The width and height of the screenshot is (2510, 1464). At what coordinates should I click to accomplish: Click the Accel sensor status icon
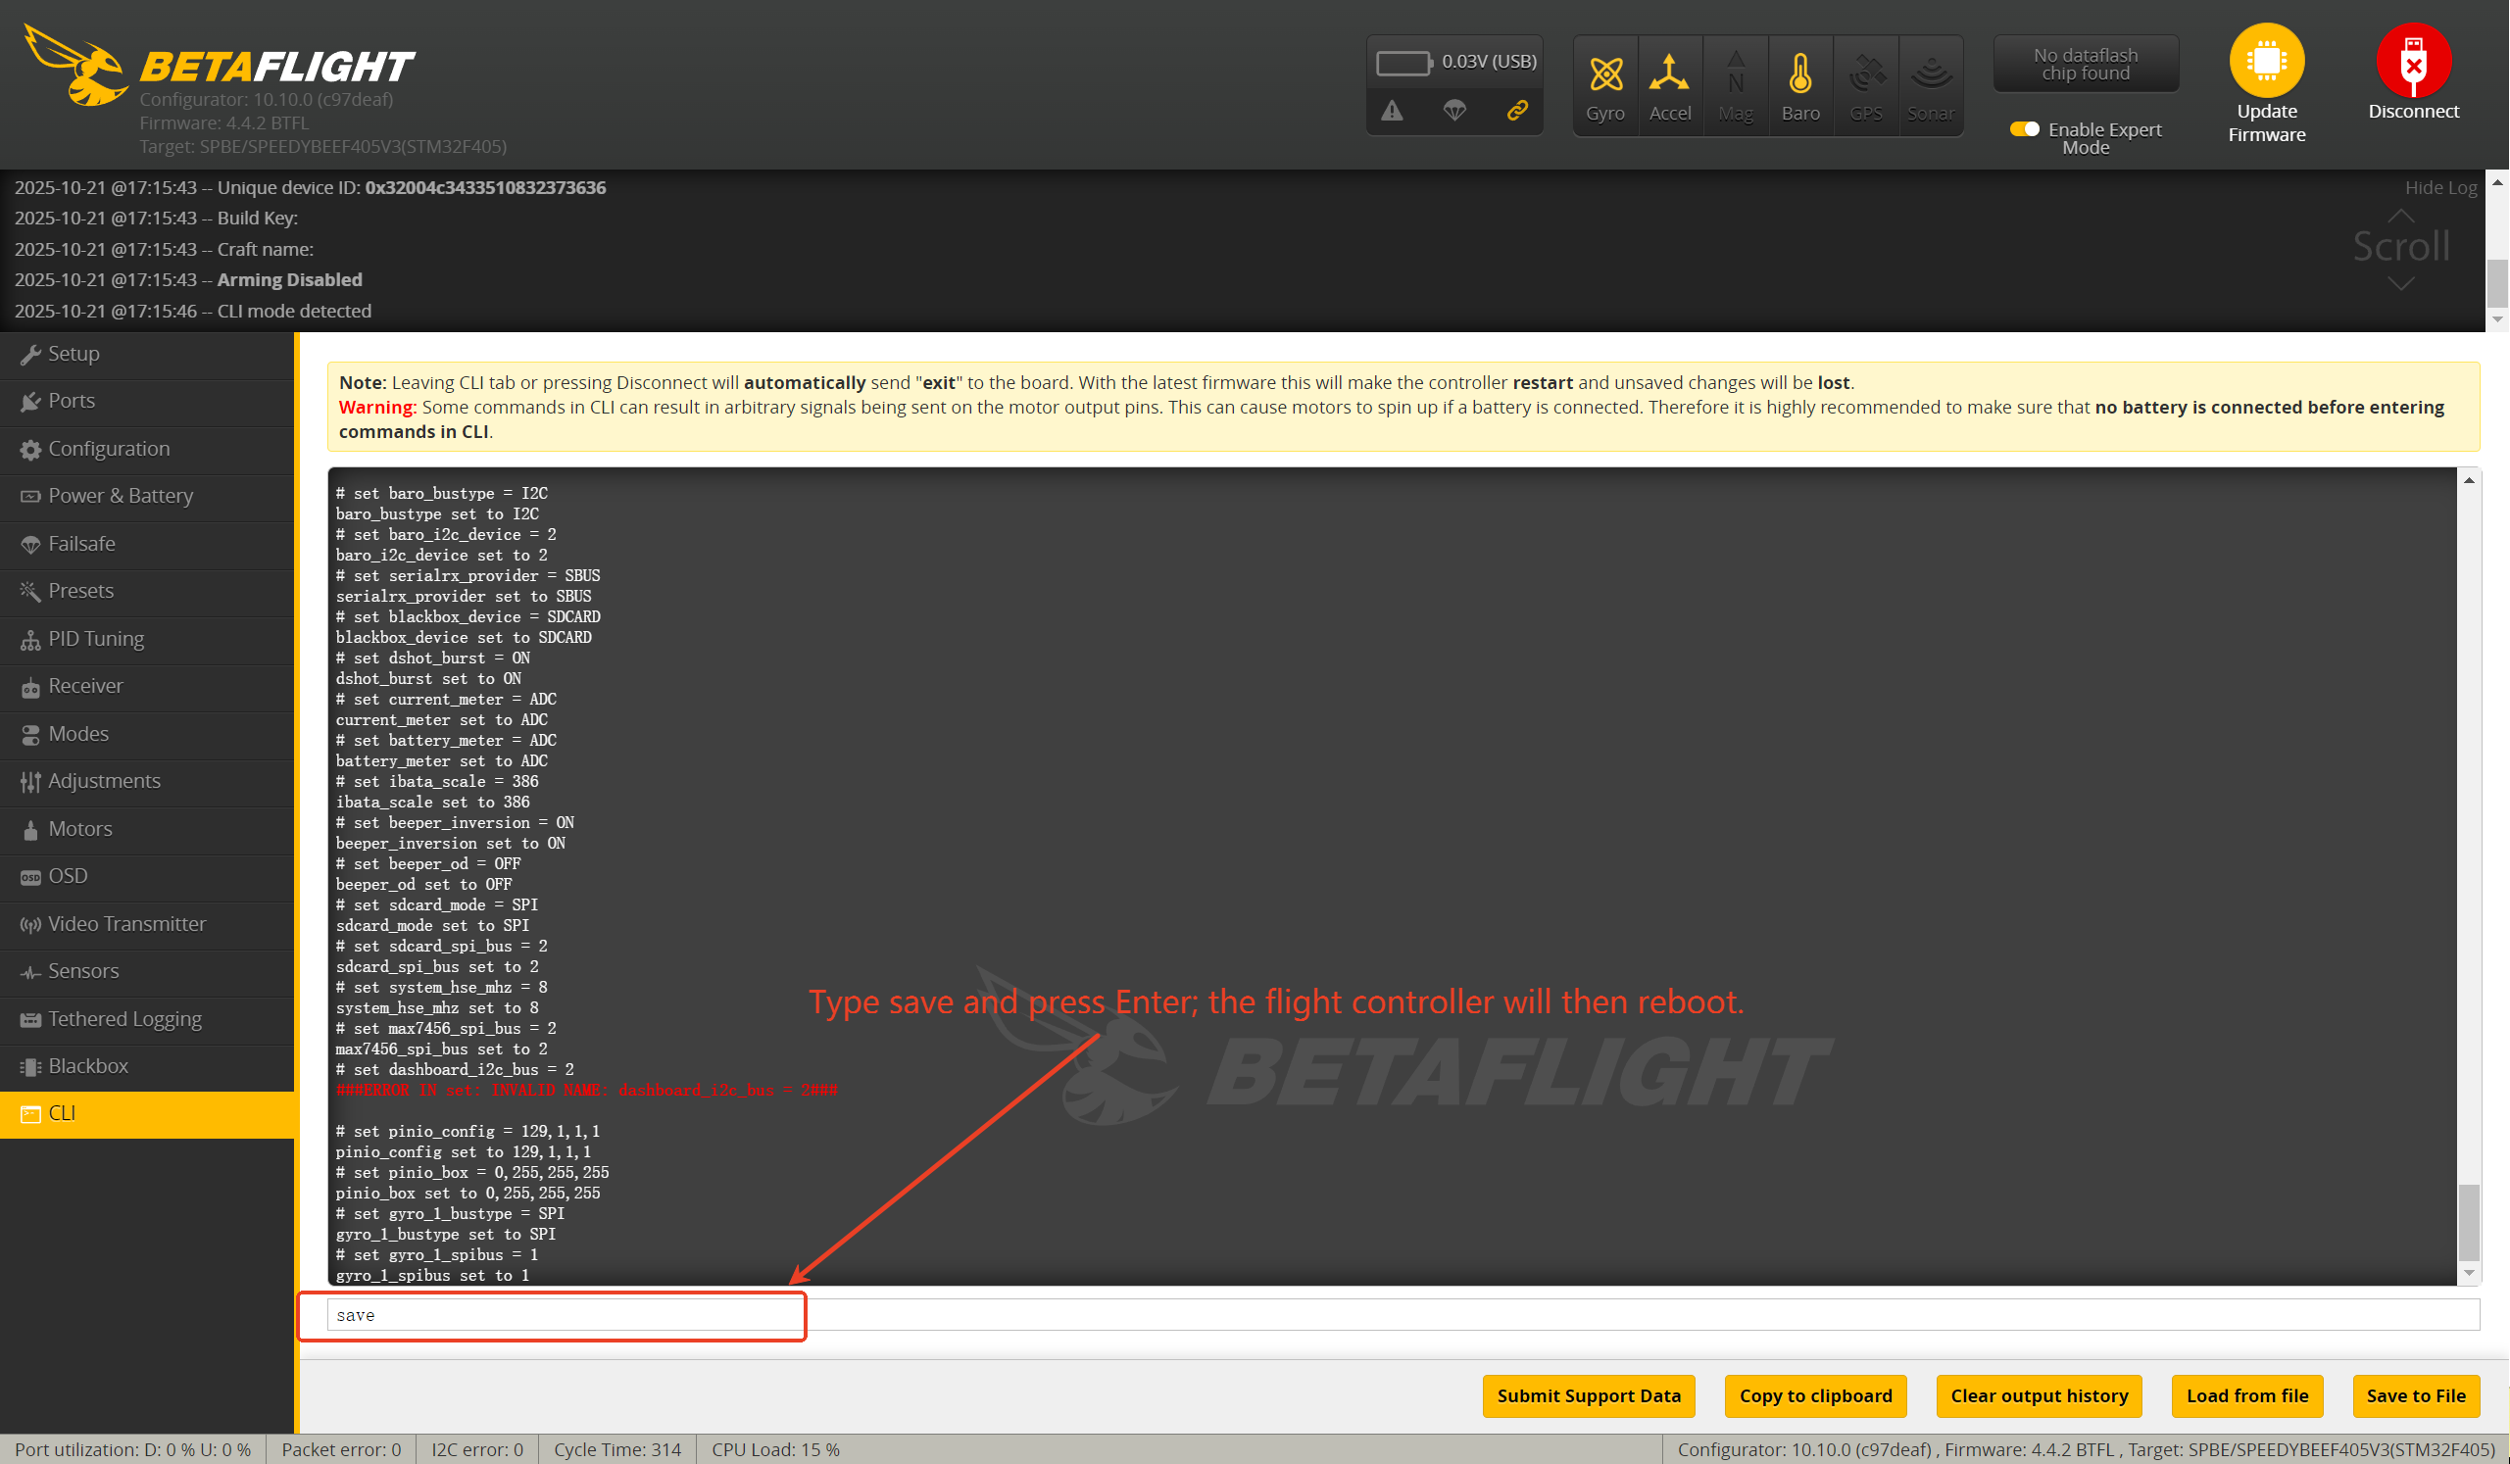[x=1669, y=74]
